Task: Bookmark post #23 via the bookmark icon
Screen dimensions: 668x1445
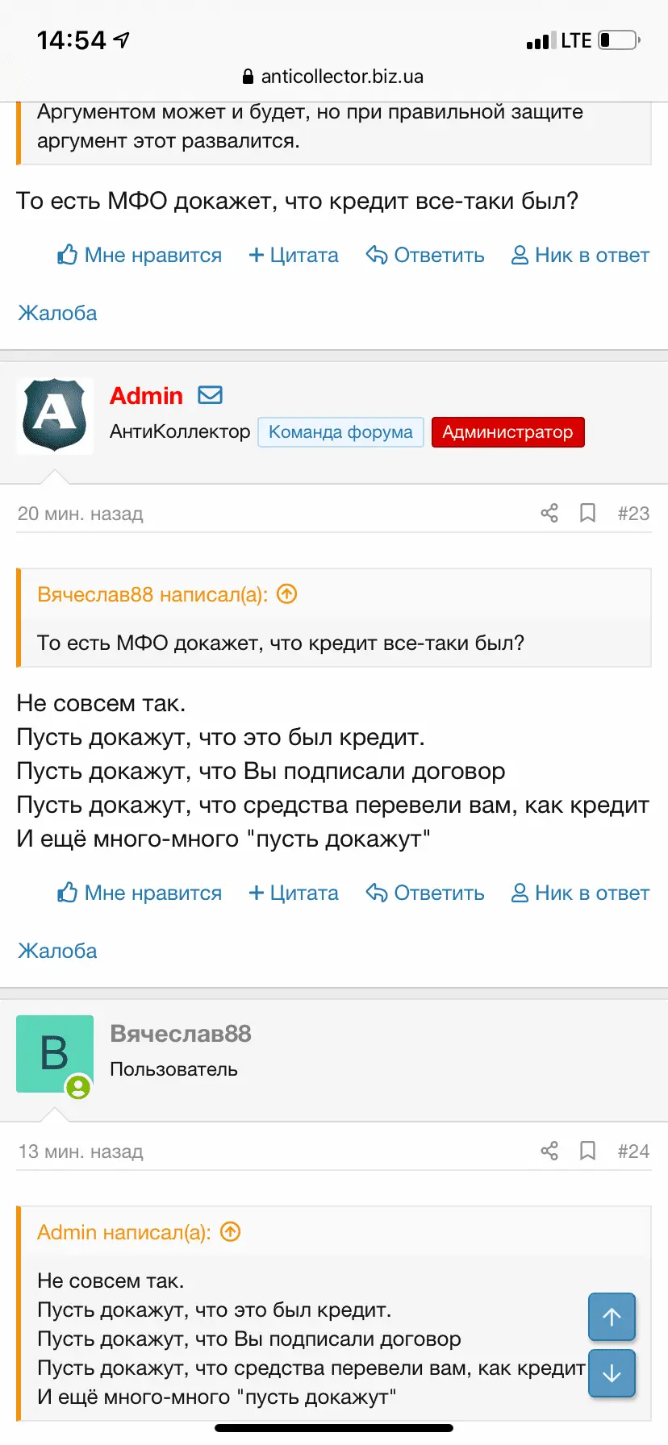Action: click(587, 513)
